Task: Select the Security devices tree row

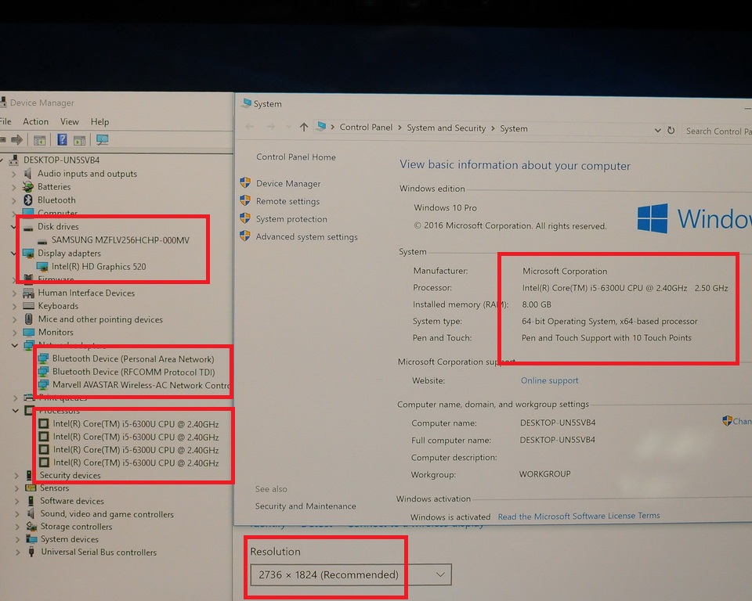Action: pyautogui.click(x=70, y=476)
